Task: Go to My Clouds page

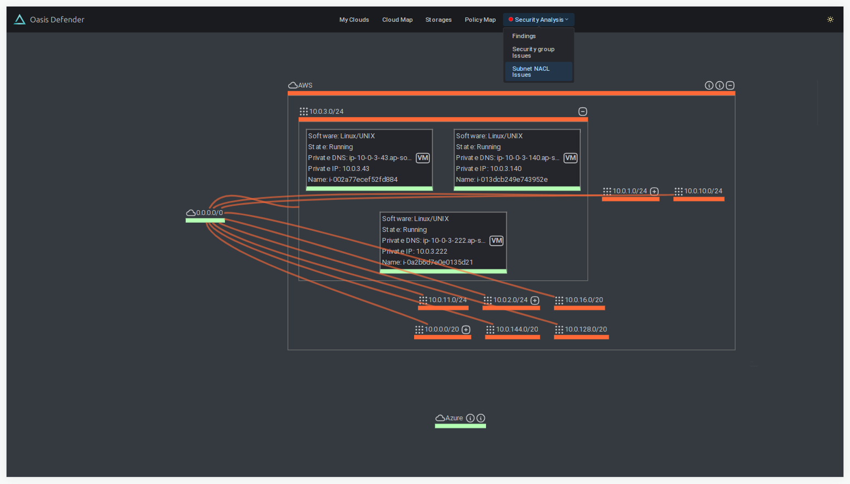Action: [x=354, y=20]
